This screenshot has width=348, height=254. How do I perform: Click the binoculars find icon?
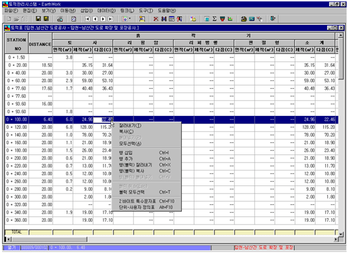click(164, 19)
